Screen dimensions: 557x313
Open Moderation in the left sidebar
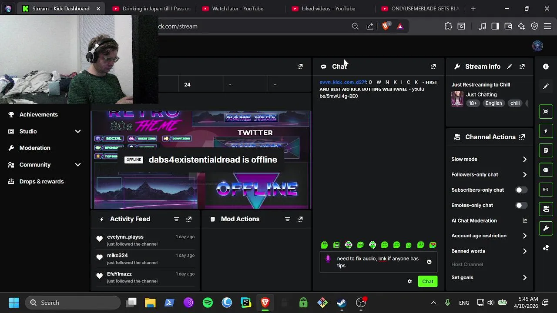[x=35, y=148]
